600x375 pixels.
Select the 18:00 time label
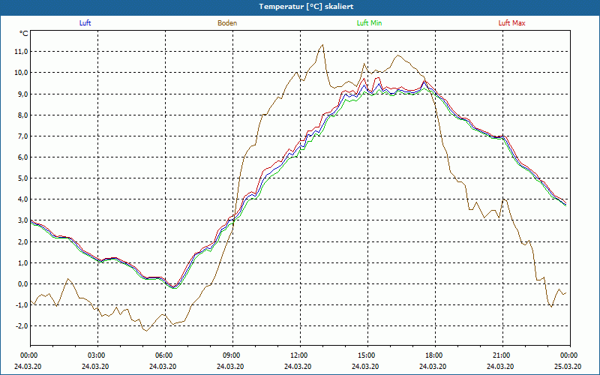coord(433,355)
